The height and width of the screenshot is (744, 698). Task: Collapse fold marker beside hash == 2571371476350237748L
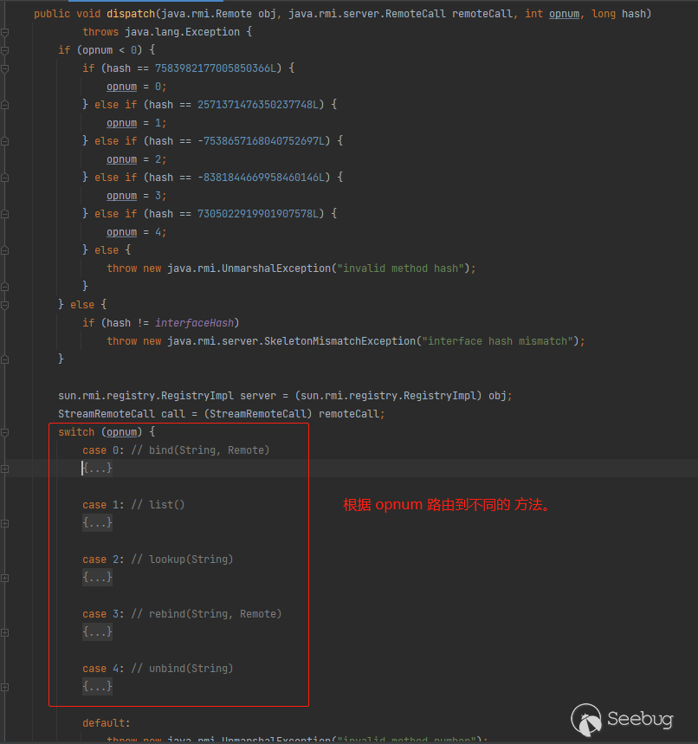(4, 105)
